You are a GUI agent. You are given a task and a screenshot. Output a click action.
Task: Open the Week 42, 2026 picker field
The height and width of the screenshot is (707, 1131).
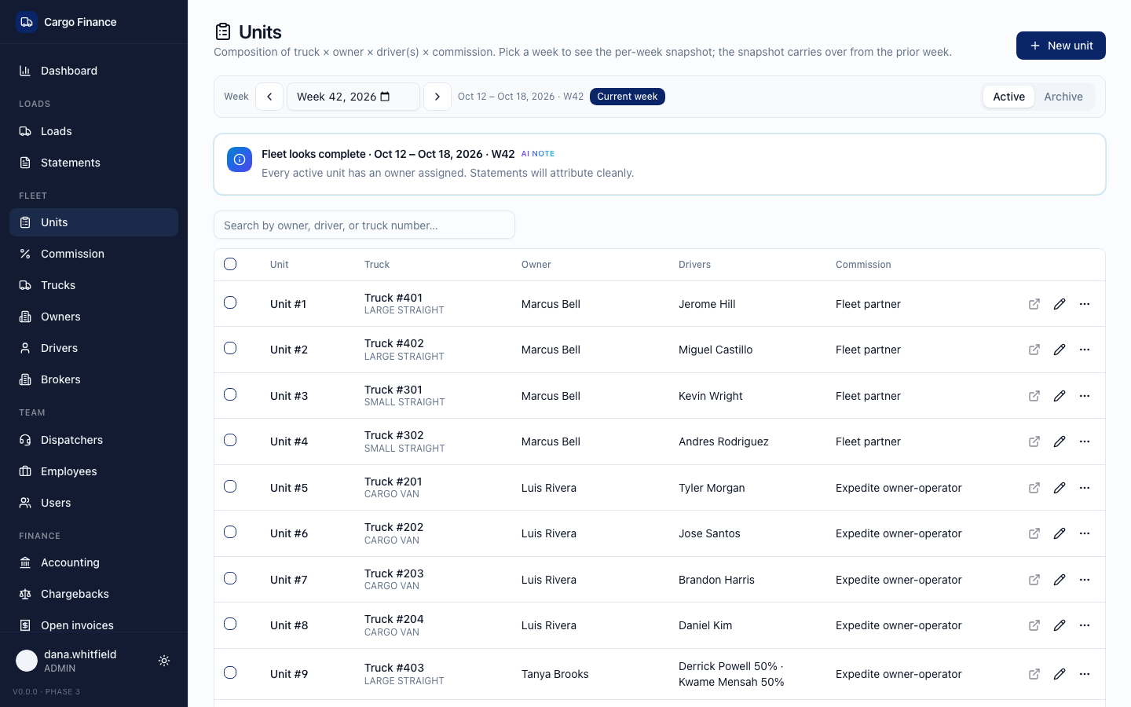tap(353, 97)
